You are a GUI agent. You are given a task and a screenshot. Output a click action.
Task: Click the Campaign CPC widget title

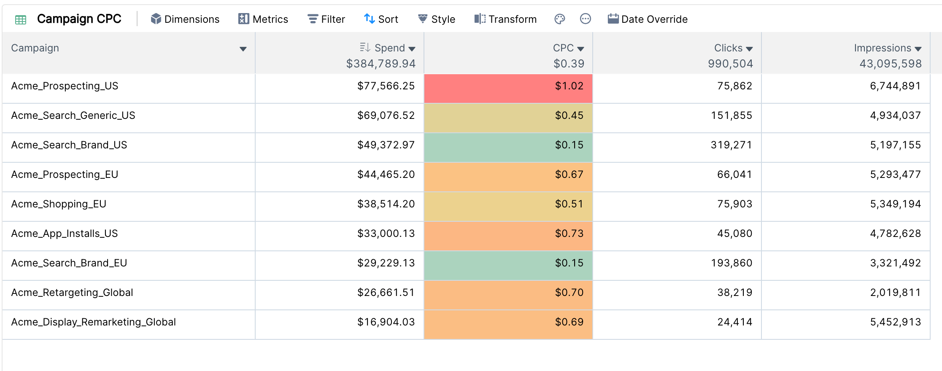click(x=79, y=19)
